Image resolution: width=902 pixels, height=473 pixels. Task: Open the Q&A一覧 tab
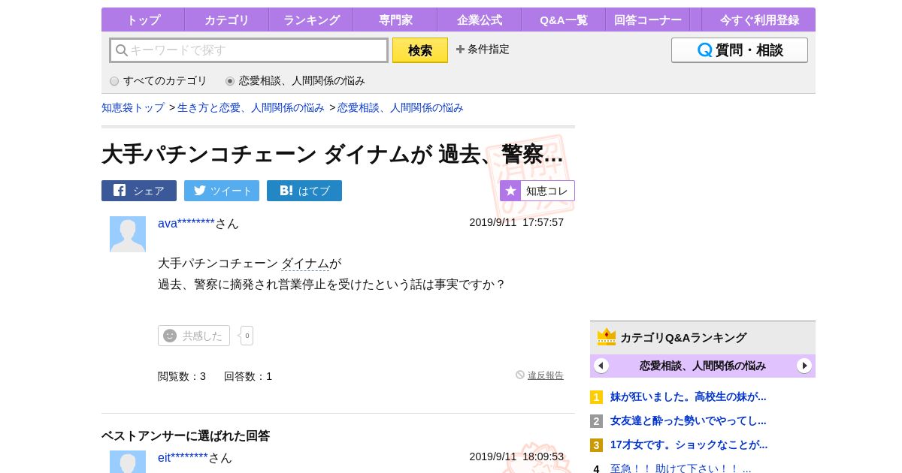(563, 20)
